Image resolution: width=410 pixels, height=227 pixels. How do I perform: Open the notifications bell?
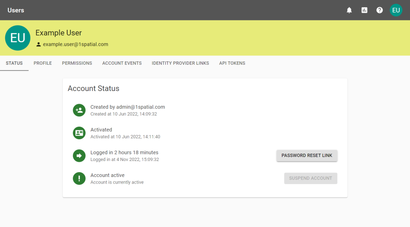[x=349, y=10]
